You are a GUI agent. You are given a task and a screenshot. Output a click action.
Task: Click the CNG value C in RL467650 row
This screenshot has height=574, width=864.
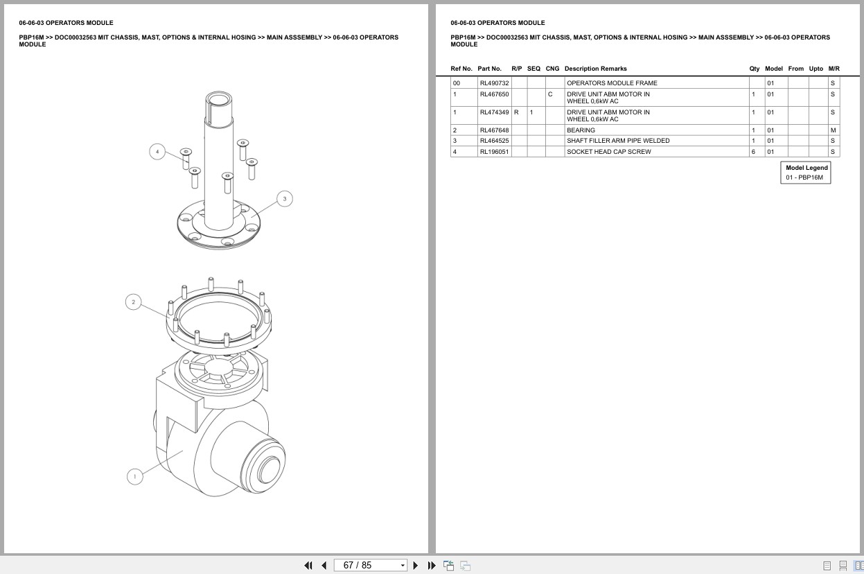pos(550,94)
